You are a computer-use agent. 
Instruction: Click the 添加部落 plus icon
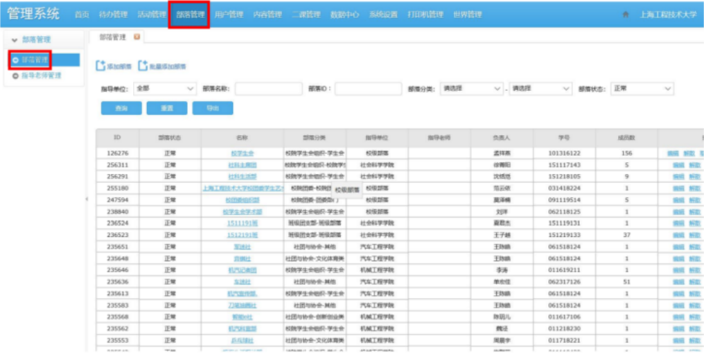tap(100, 66)
